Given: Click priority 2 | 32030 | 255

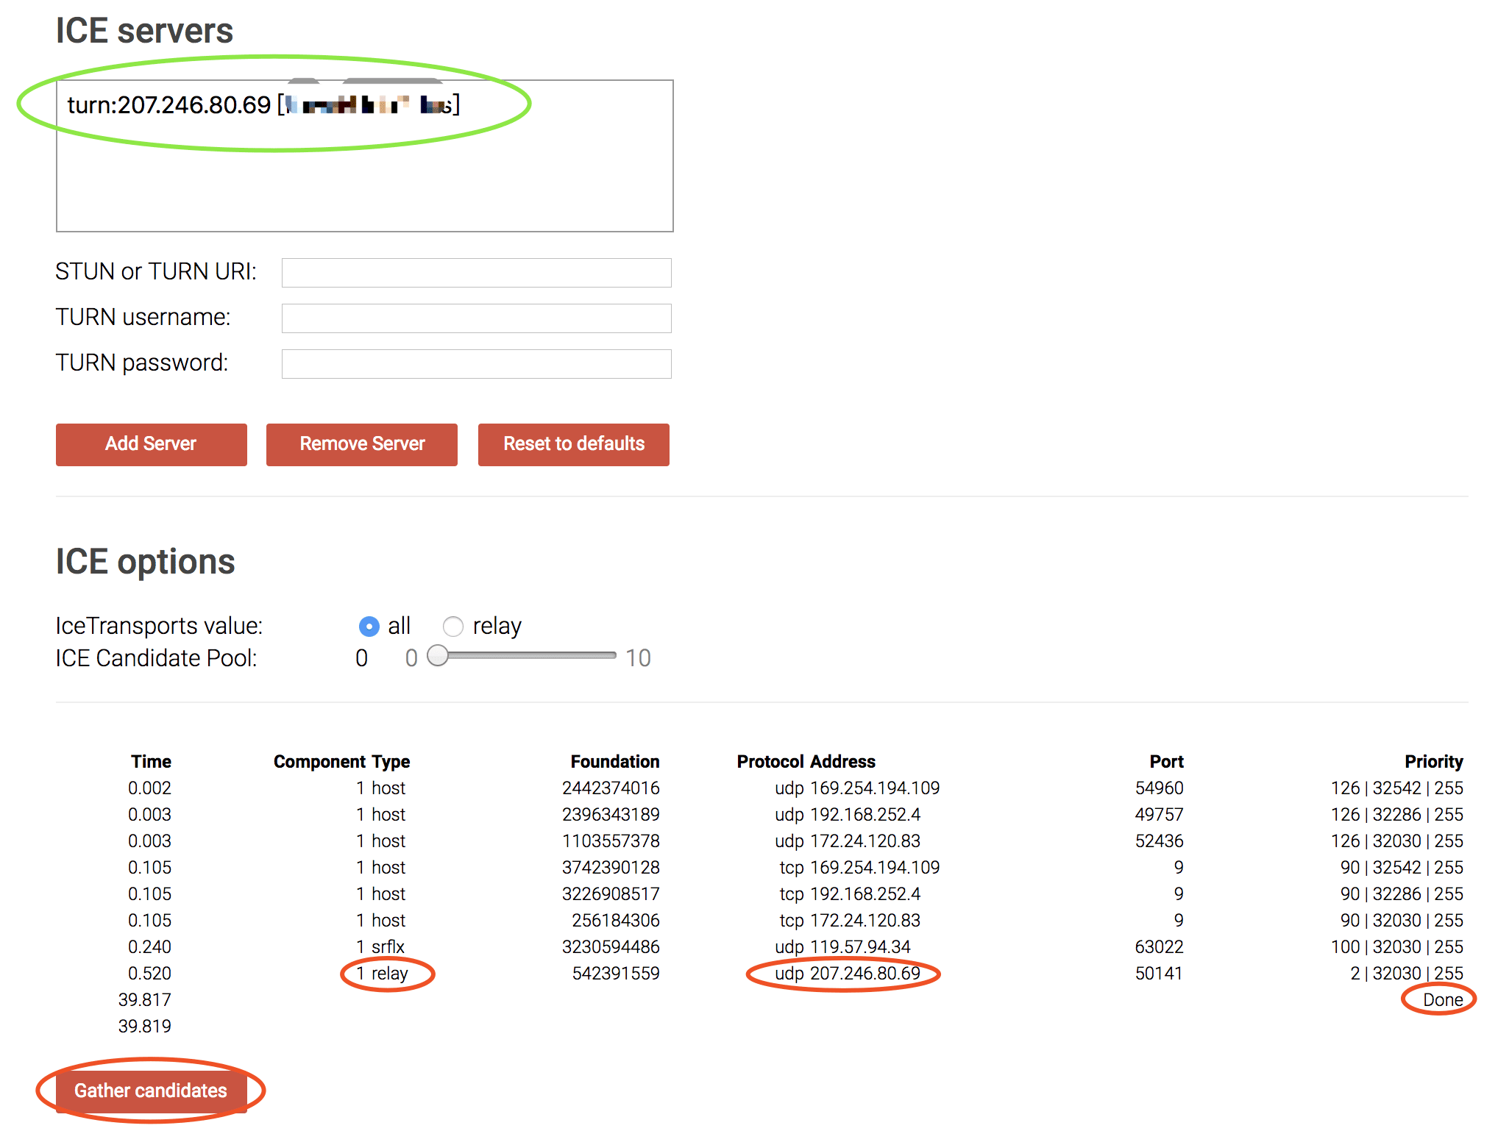Looking at the screenshot, I should coord(1407,974).
